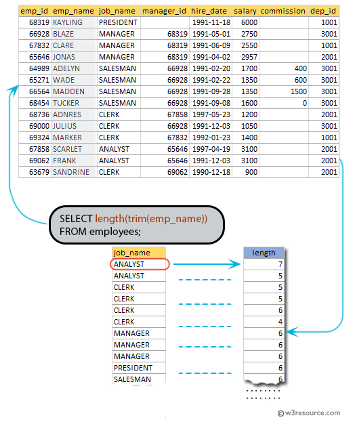Select the emp_id cell 69062 for FRANK
This screenshot has width=355, height=422.
click(35, 161)
